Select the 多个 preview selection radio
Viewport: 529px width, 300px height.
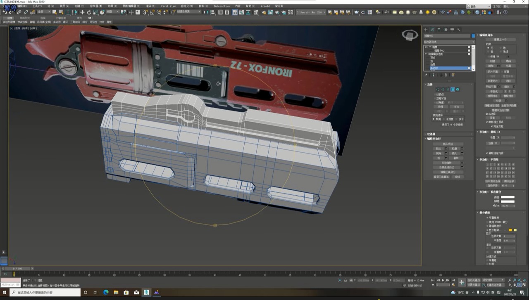[456, 119]
